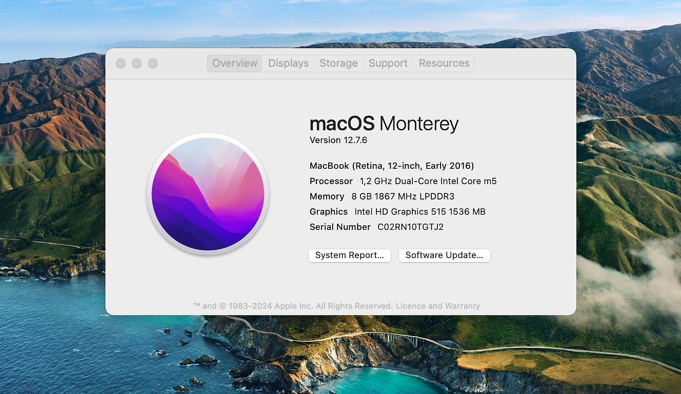Select the Support tab

(388, 63)
